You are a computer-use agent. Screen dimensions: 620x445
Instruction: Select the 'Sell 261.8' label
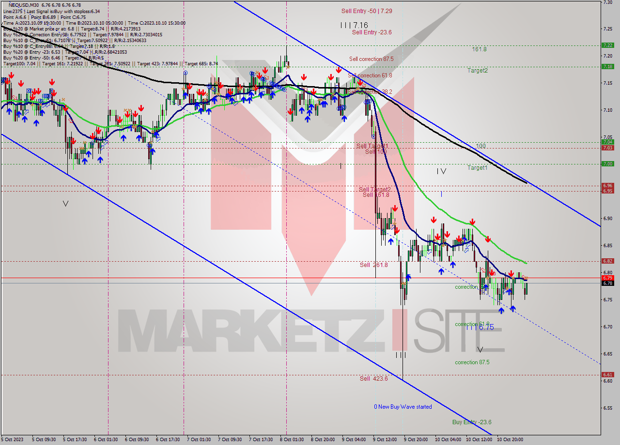coord(374,265)
